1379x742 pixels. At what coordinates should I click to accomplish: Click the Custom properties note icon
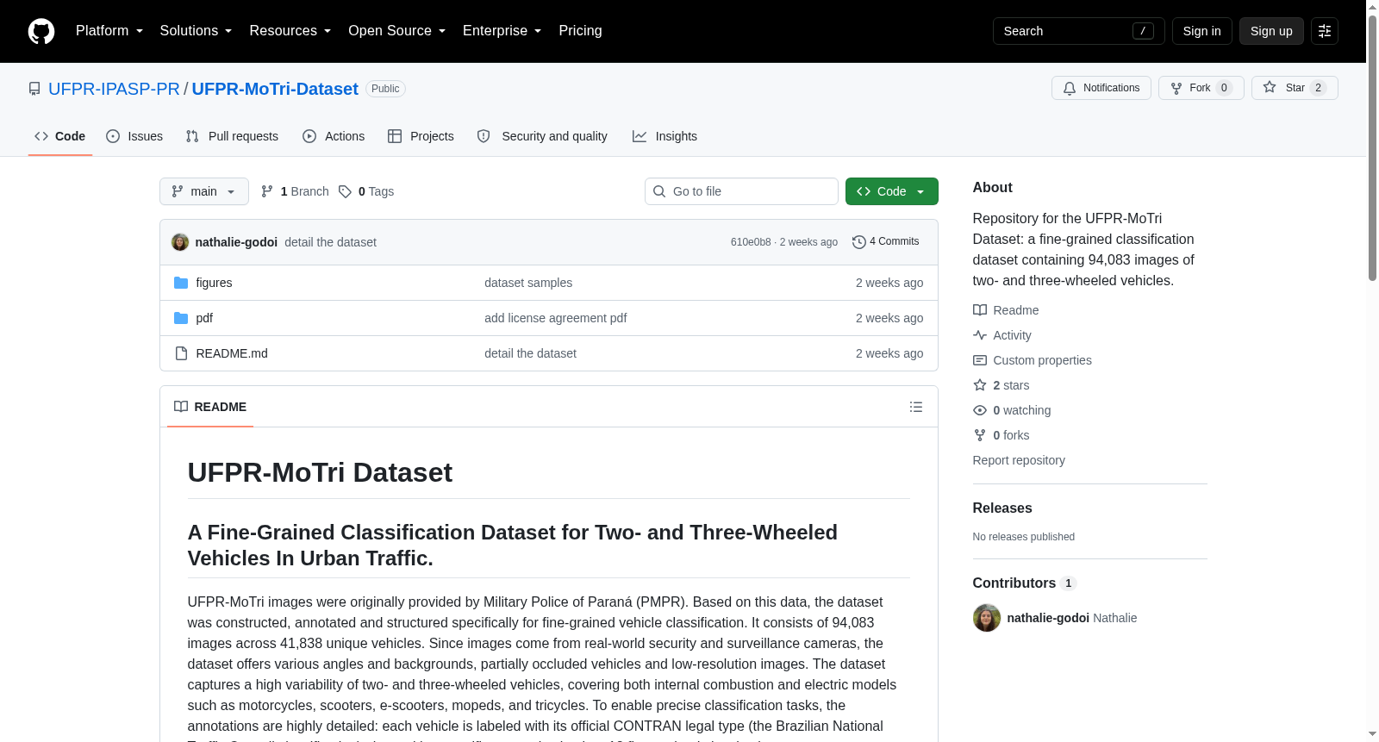click(980, 360)
